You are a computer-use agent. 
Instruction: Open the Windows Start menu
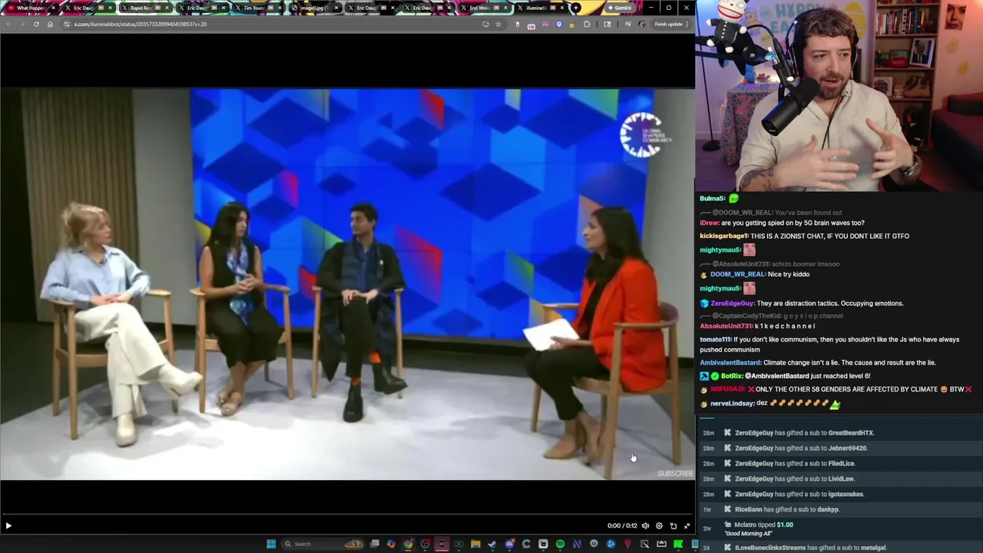271,544
